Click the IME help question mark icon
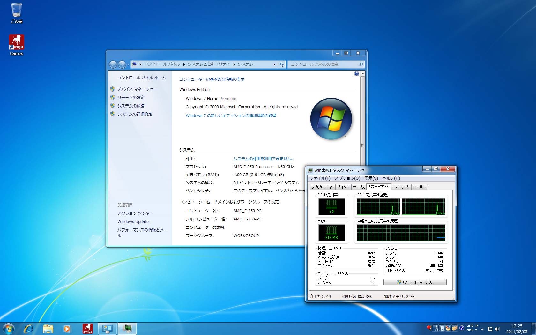Screen dimensions: 536x335 pyautogui.click(x=462, y=328)
